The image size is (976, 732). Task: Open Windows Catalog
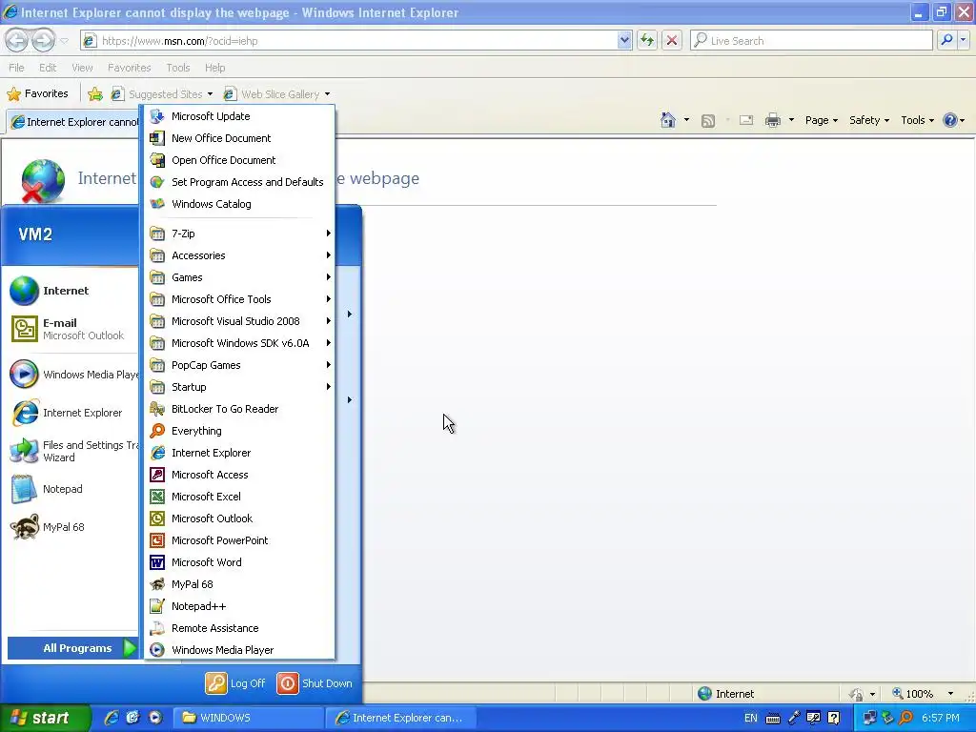pyautogui.click(x=239, y=204)
